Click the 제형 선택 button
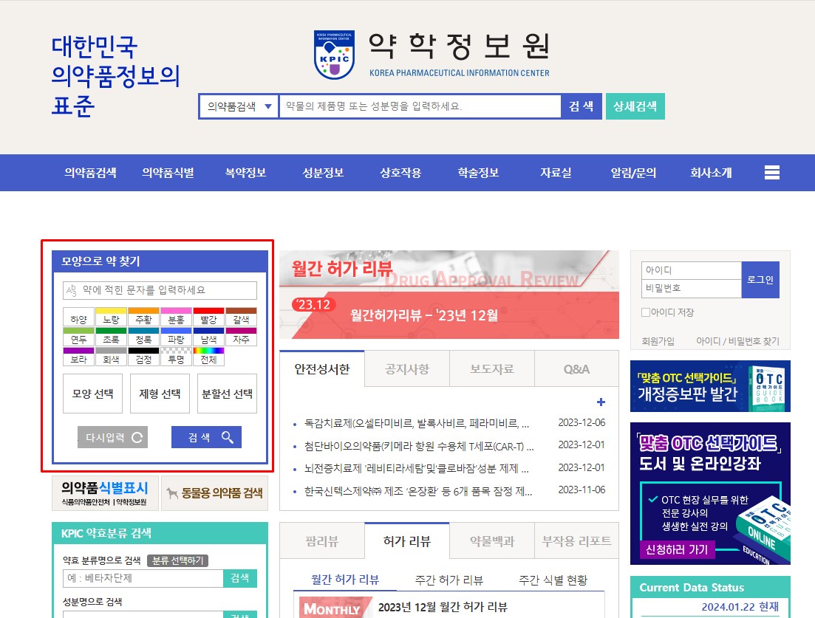 [x=160, y=394]
